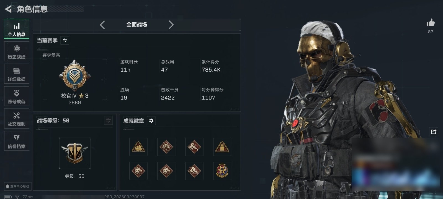Go to previous game mode with left chevron
This screenshot has width=443, height=199.
[x=102, y=25]
